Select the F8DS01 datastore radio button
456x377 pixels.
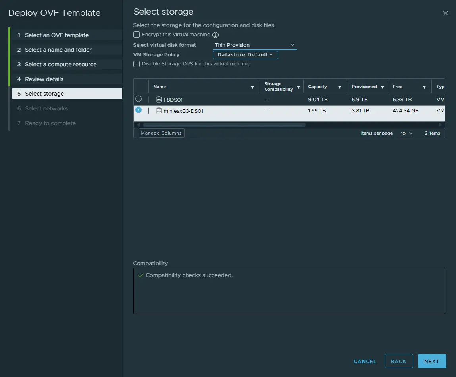pyautogui.click(x=139, y=99)
